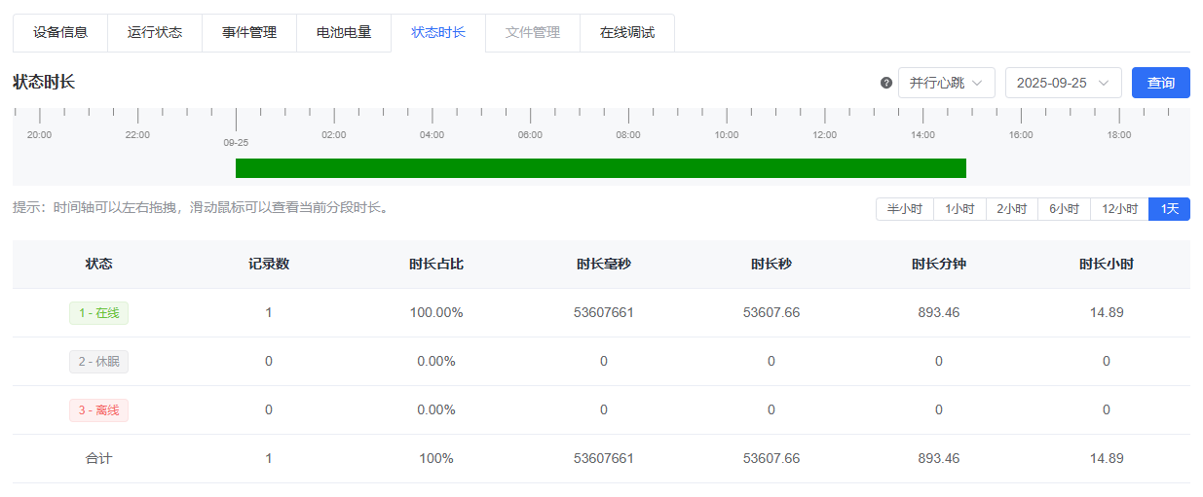The height and width of the screenshot is (497, 1203).
Task: Open the 在线调试 tab
Action: pos(627,32)
